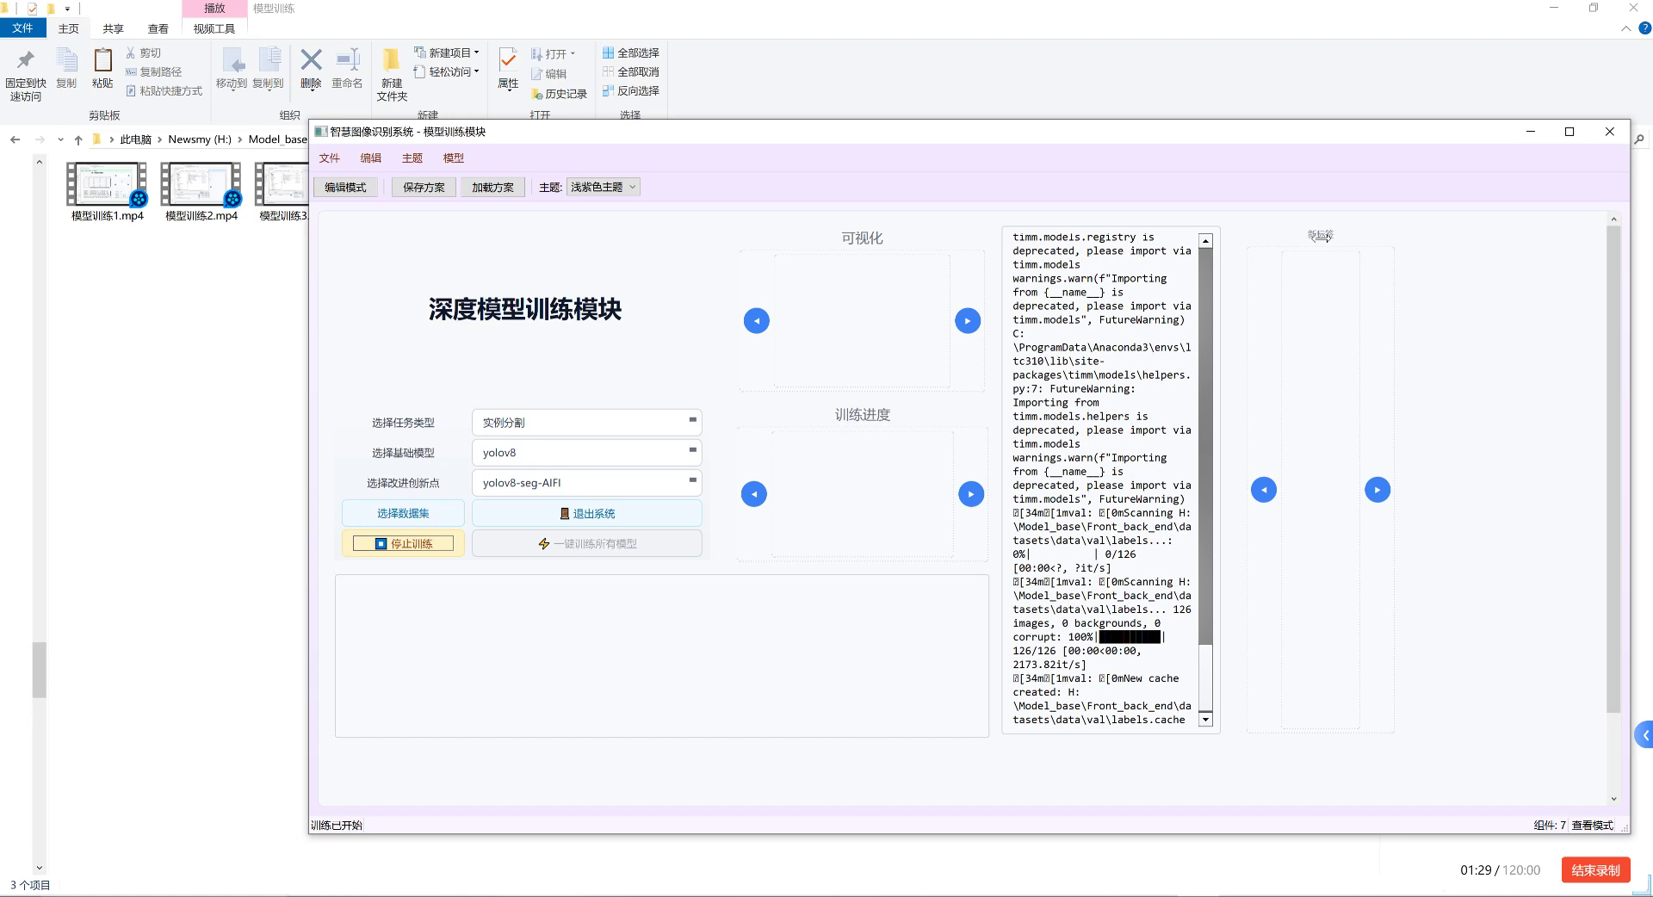Click the 加载方案 button

492,187
